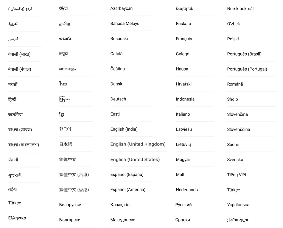Pick Русский from the languages

pyautogui.click(x=184, y=205)
